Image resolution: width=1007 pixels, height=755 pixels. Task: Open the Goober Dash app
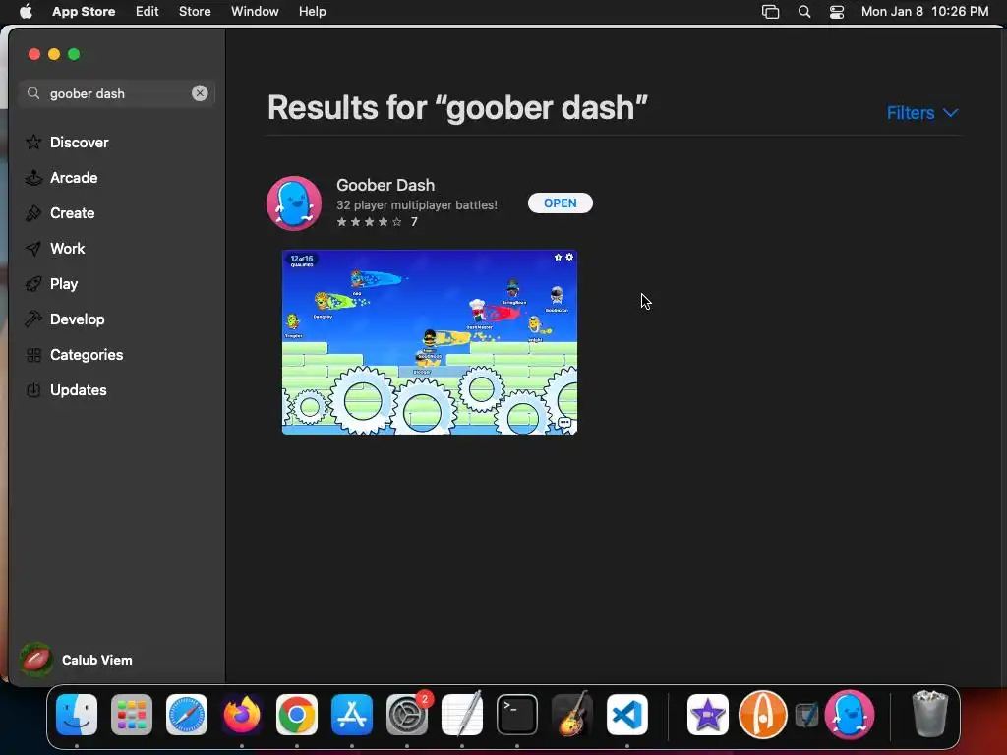[560, 203]
